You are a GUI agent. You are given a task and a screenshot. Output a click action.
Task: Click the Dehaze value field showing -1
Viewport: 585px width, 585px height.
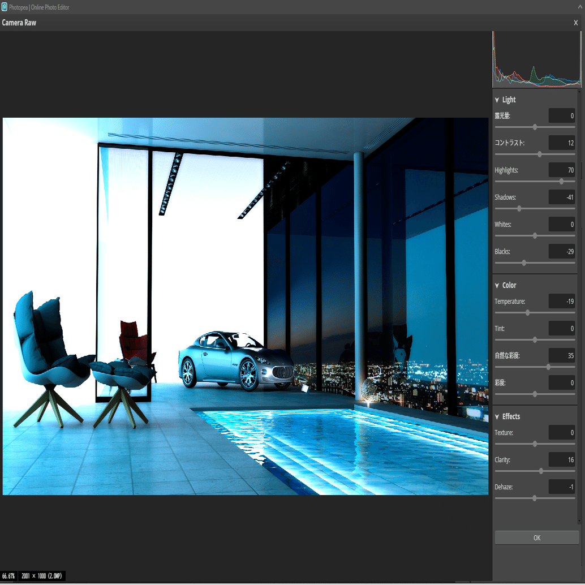tap(561, 487)
